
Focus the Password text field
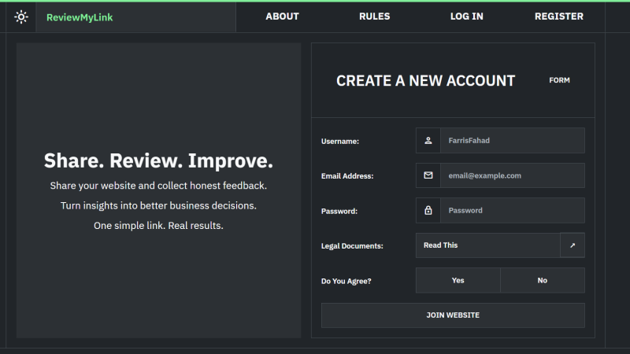tap(512, 211)
